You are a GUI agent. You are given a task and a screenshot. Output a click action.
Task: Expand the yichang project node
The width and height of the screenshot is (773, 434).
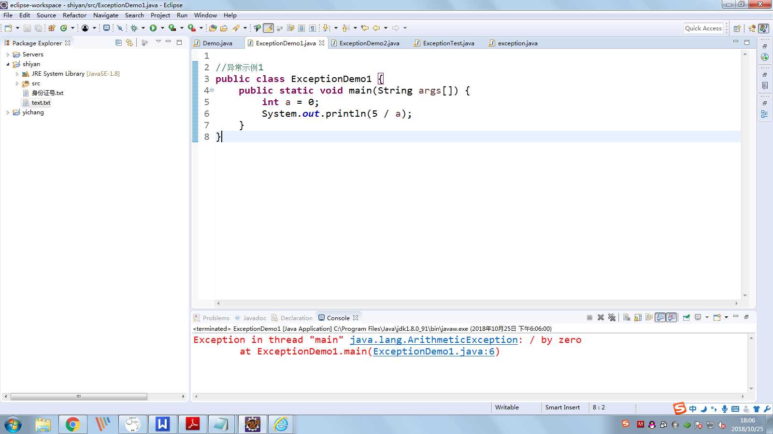coord(8,112)
